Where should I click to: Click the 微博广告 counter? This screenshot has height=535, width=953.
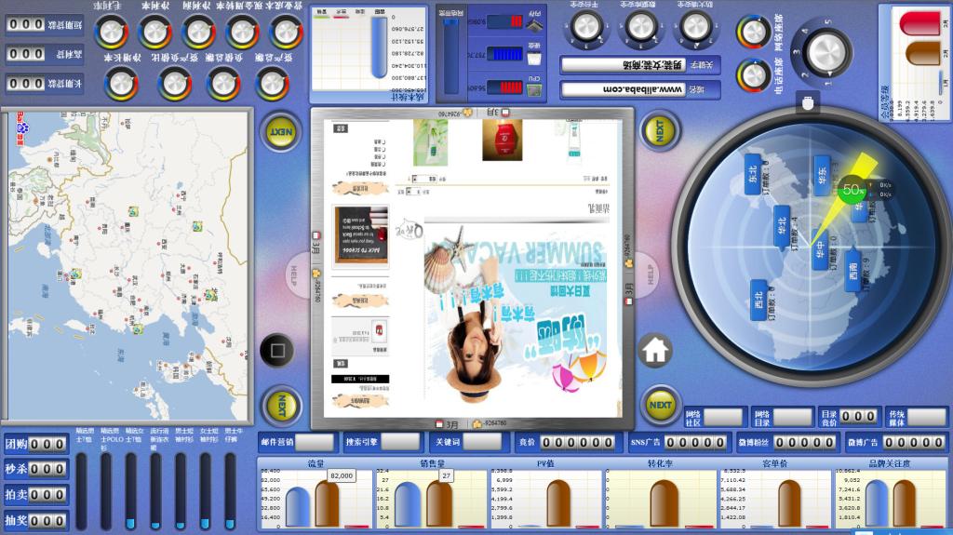(914, 443)
